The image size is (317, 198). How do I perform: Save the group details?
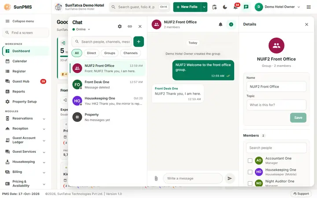(298, 117)
